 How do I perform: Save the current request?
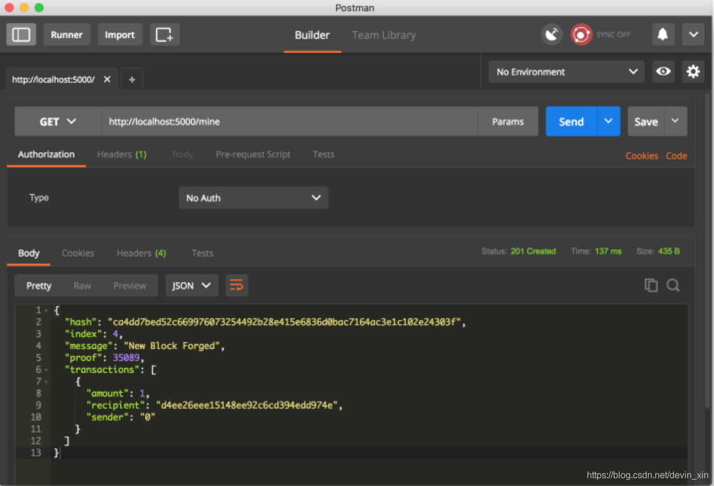click(646, 121)
